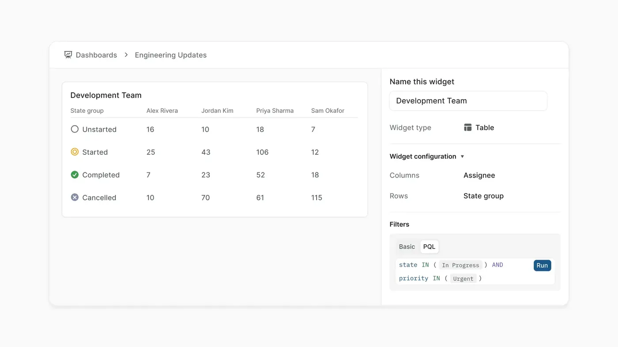This screenshot has width=618, height=347.
Task: Click the Started state yellow icon
Action: point(75,152)
